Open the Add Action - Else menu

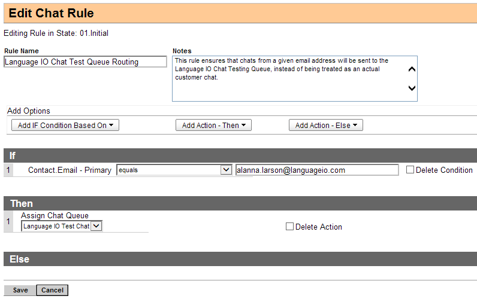[326, 126]
